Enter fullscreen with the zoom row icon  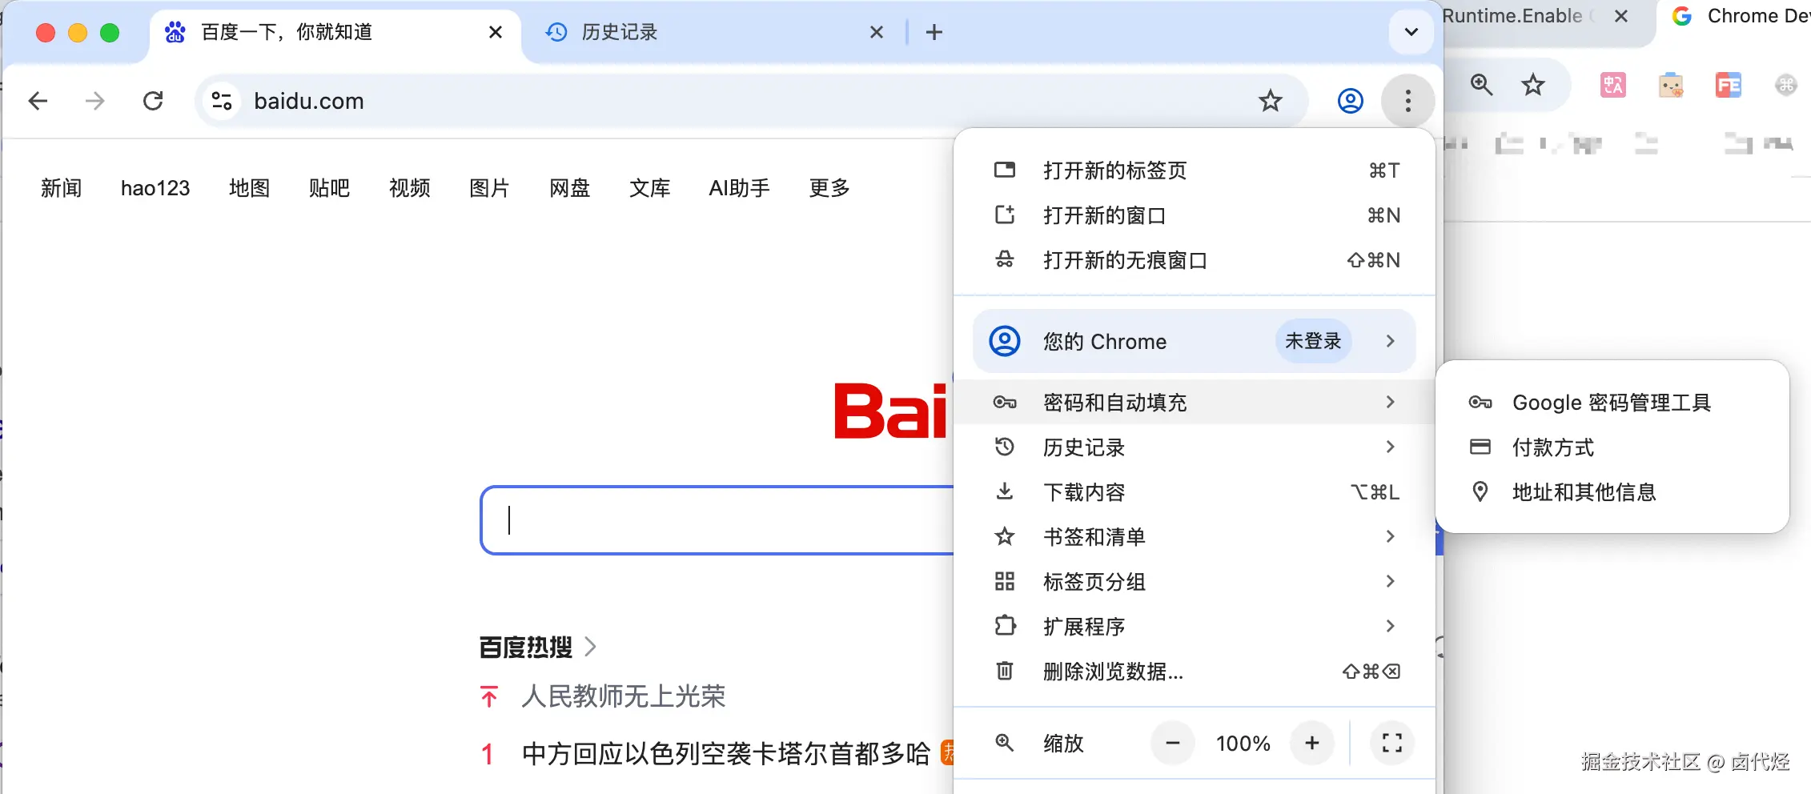(x=1392, y=743)
